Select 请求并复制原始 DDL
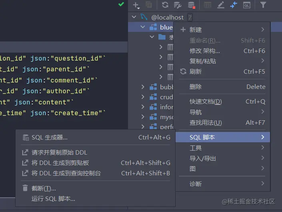 click(95, 153)
